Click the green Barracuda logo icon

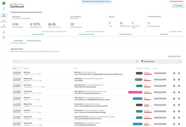4,3
